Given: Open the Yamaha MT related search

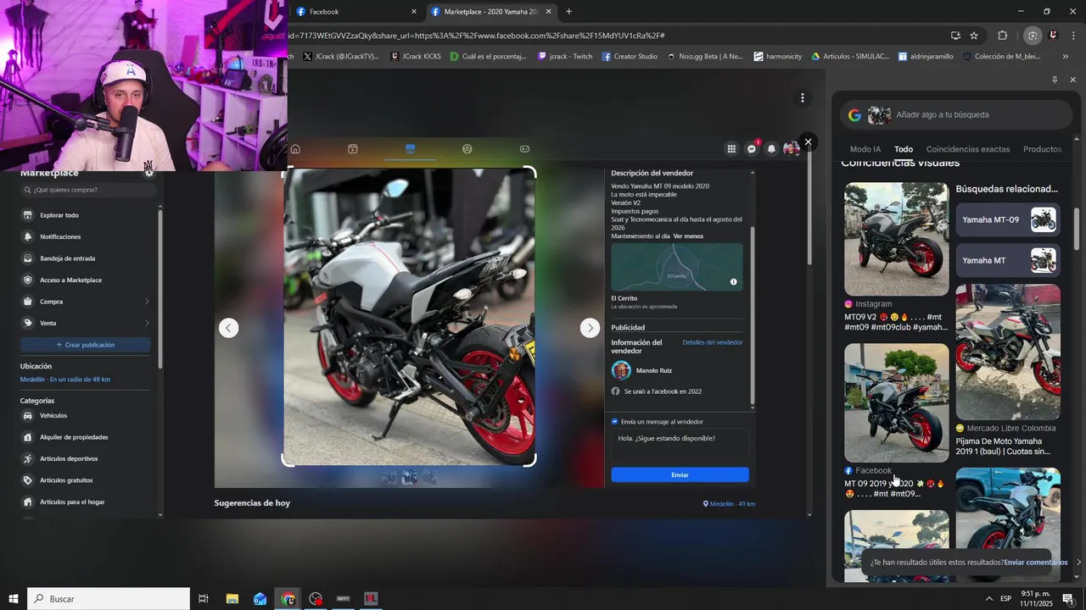Looking at the screenshot, I should pos(1008,260).
